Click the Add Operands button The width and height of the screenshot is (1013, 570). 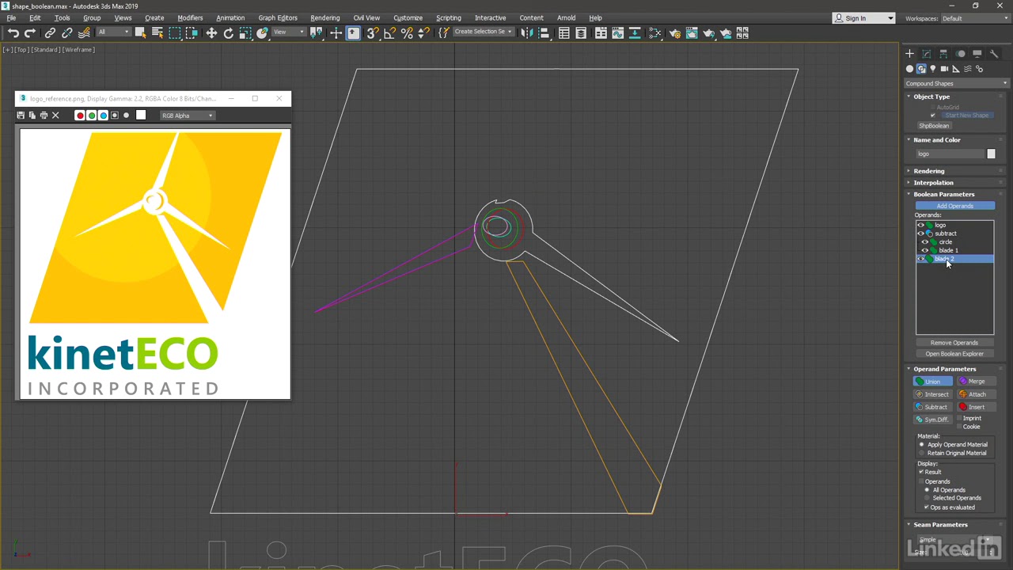click(x=954, y=206)
